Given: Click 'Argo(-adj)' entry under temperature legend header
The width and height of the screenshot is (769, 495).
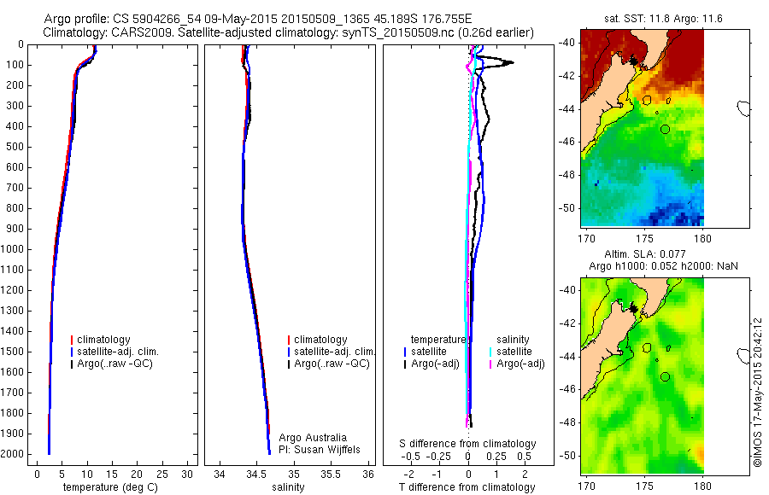Looking at the screenshot, I should 435,364.
